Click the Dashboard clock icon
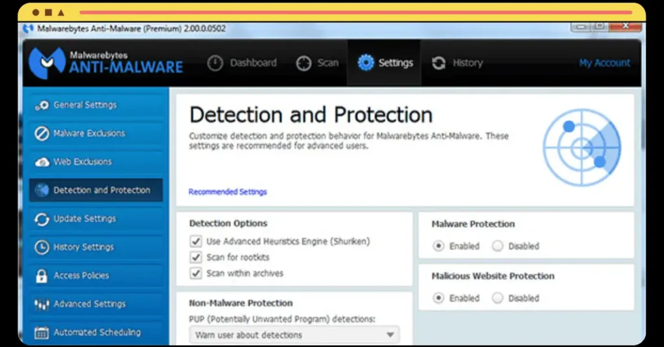The width and height of the screenshot is (664, 347). (x=215, y=63)
